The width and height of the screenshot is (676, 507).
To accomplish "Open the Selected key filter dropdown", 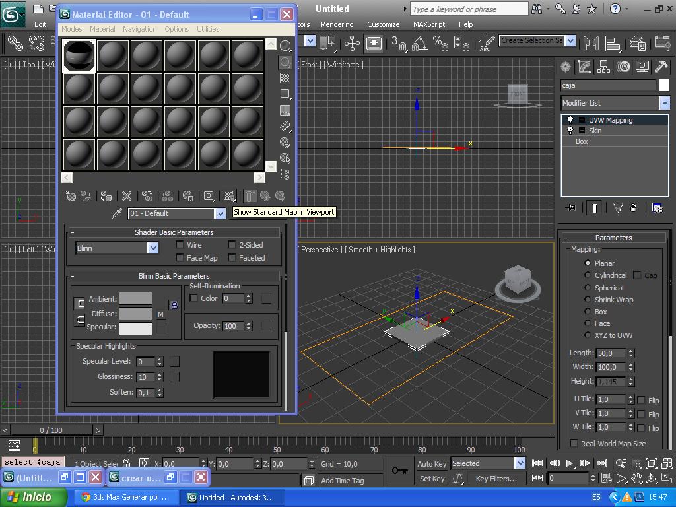I will click(x=520, y=463).
